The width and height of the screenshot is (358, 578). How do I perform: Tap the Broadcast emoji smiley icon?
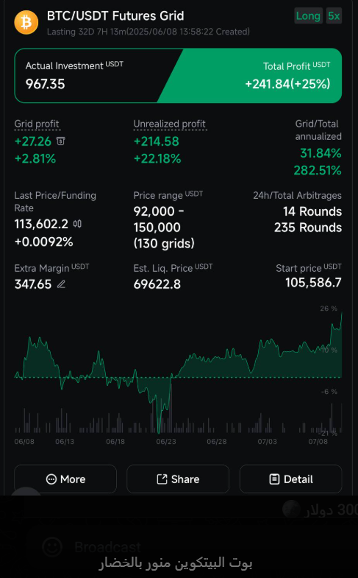[x=52, y=546]
